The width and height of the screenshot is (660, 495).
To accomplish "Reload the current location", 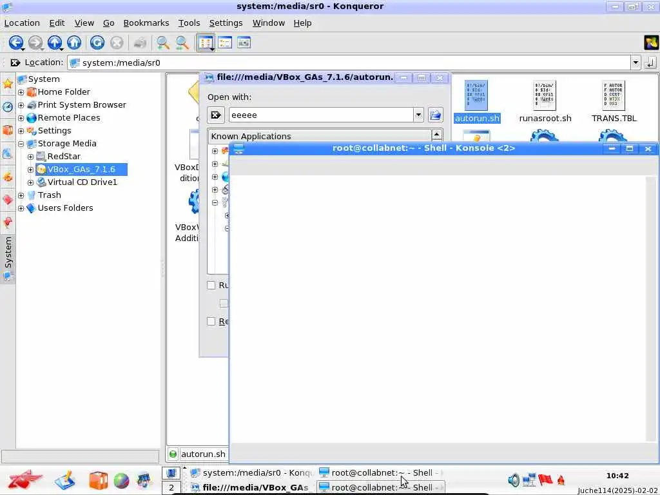I will tap(97, 43).
